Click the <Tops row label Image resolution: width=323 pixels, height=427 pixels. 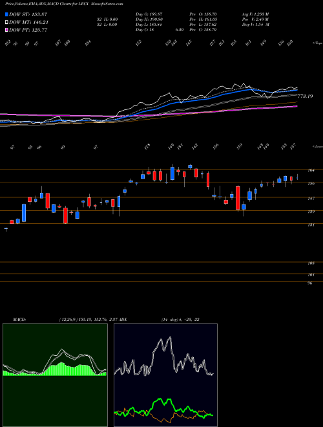tap(317, 43)
